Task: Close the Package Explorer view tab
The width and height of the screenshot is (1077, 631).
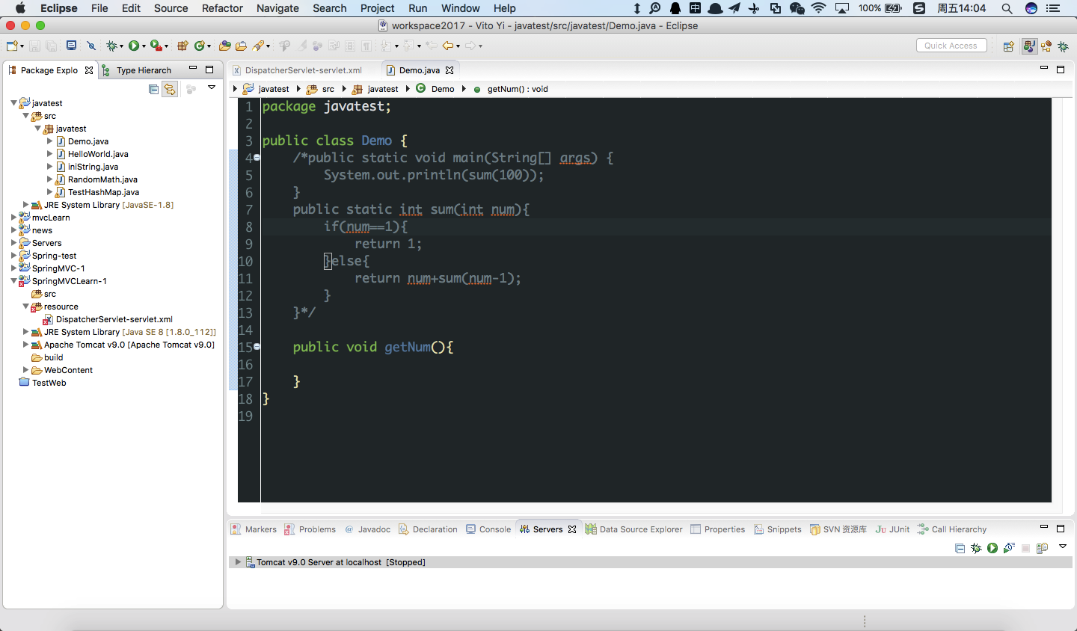Action: (89, 70)
